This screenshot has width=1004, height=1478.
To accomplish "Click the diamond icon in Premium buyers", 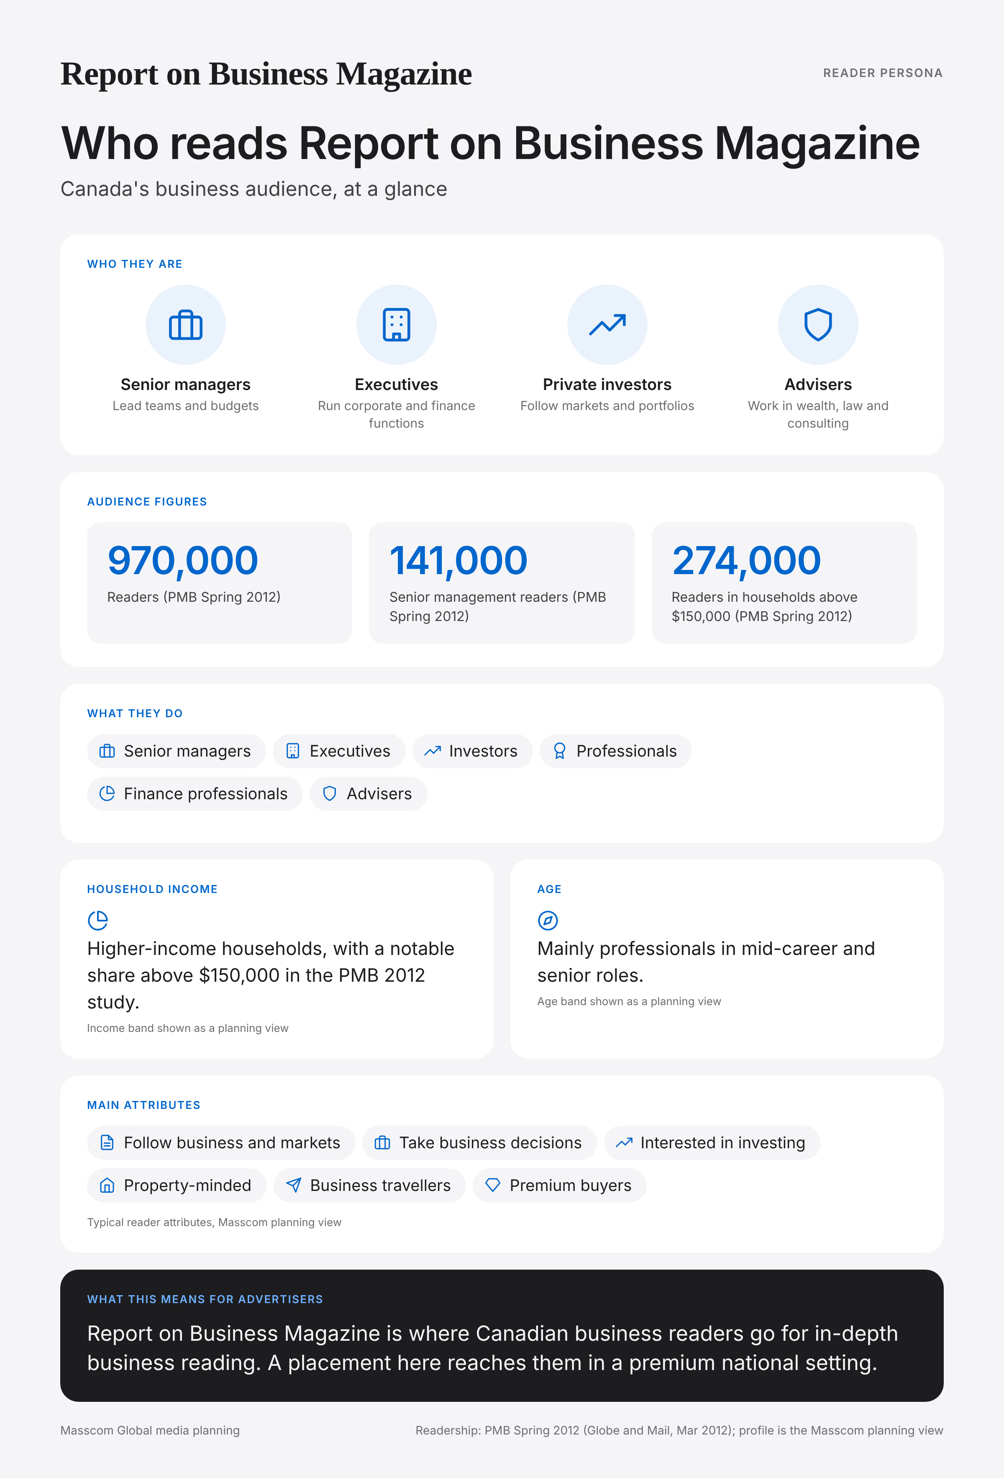I will click(x=493, y=1185).
